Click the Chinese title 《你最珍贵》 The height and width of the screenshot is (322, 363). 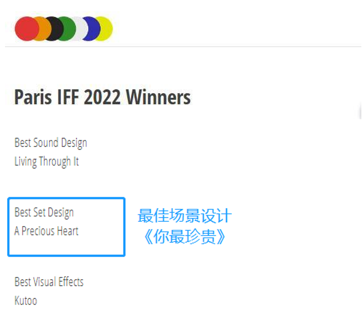(184, 236)
